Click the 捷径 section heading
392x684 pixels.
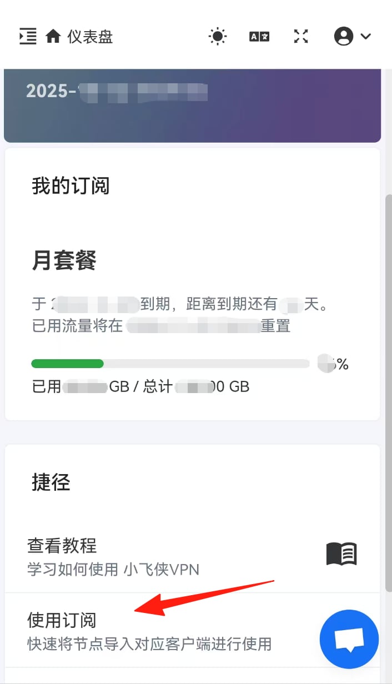51,482
